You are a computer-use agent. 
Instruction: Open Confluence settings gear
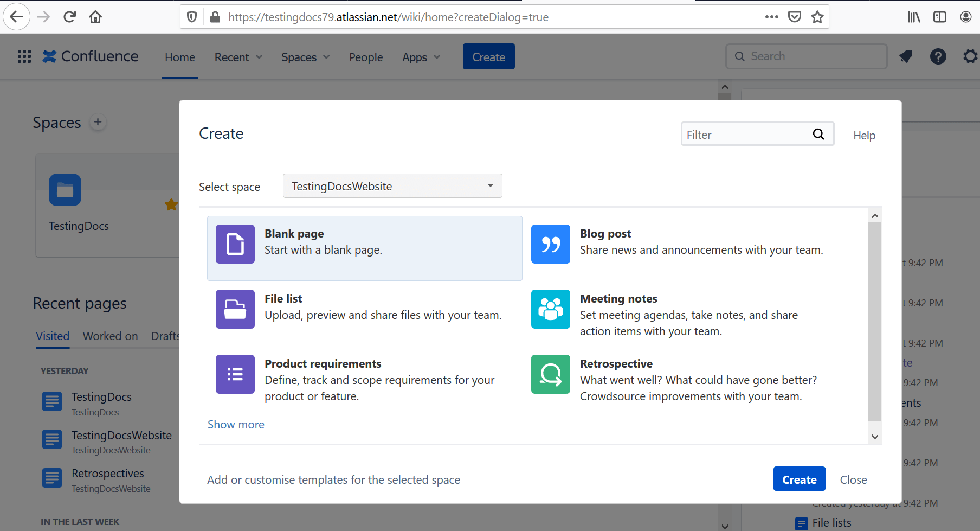click(x=970, y=56)
